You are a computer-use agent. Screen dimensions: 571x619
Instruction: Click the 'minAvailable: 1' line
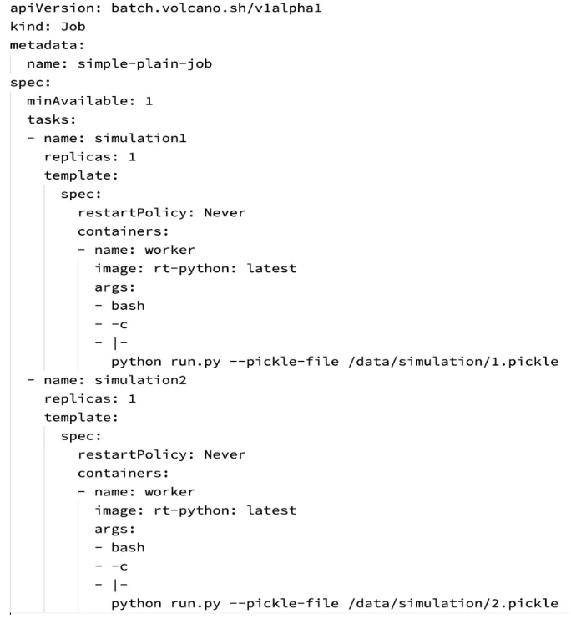click(90, 101)
